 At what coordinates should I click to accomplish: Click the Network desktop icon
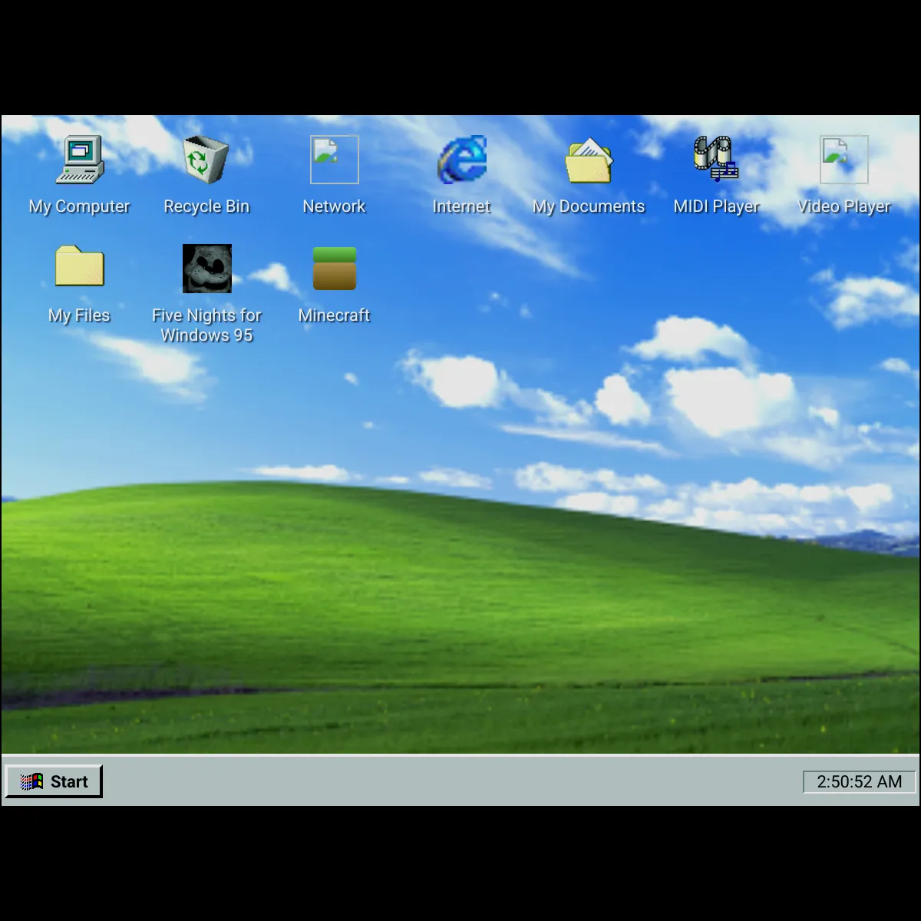click(x=335, y=160)
